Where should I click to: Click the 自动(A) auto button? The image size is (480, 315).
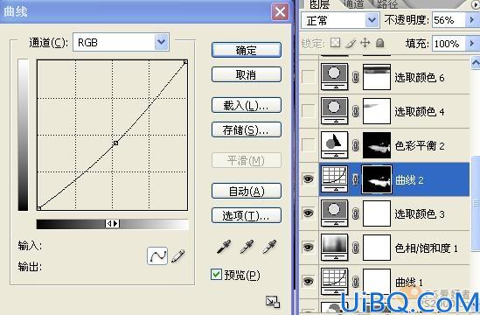point(247,191)
